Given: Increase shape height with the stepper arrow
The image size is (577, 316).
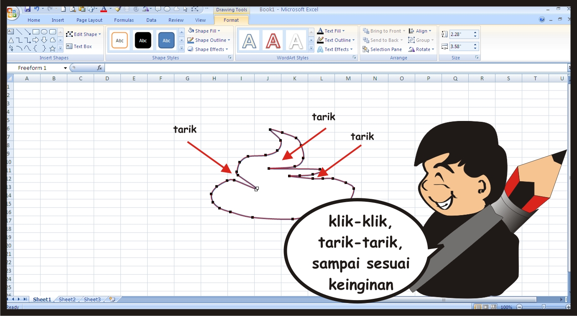Looking at the screenshot, I should coord(475,32).
